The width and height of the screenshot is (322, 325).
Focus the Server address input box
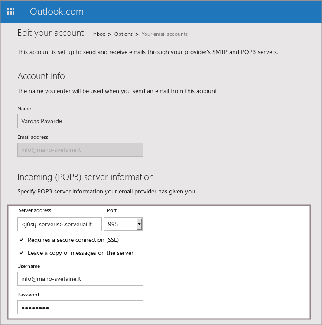pyautogui.click(x=60, y=224)
